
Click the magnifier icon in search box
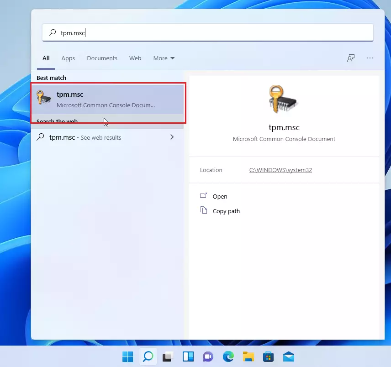coord(53,32)
